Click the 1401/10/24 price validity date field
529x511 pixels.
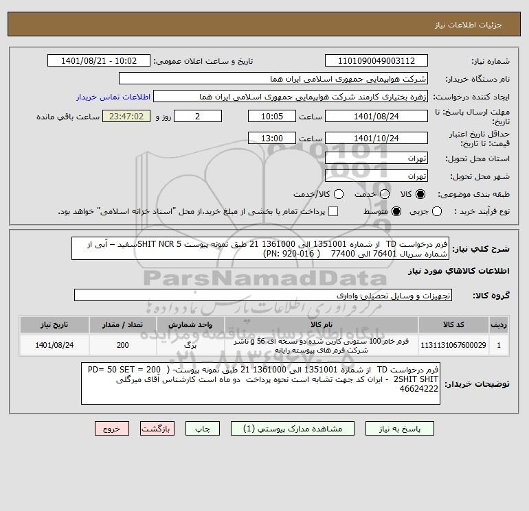pyautogui.click(x=376, y=138)
